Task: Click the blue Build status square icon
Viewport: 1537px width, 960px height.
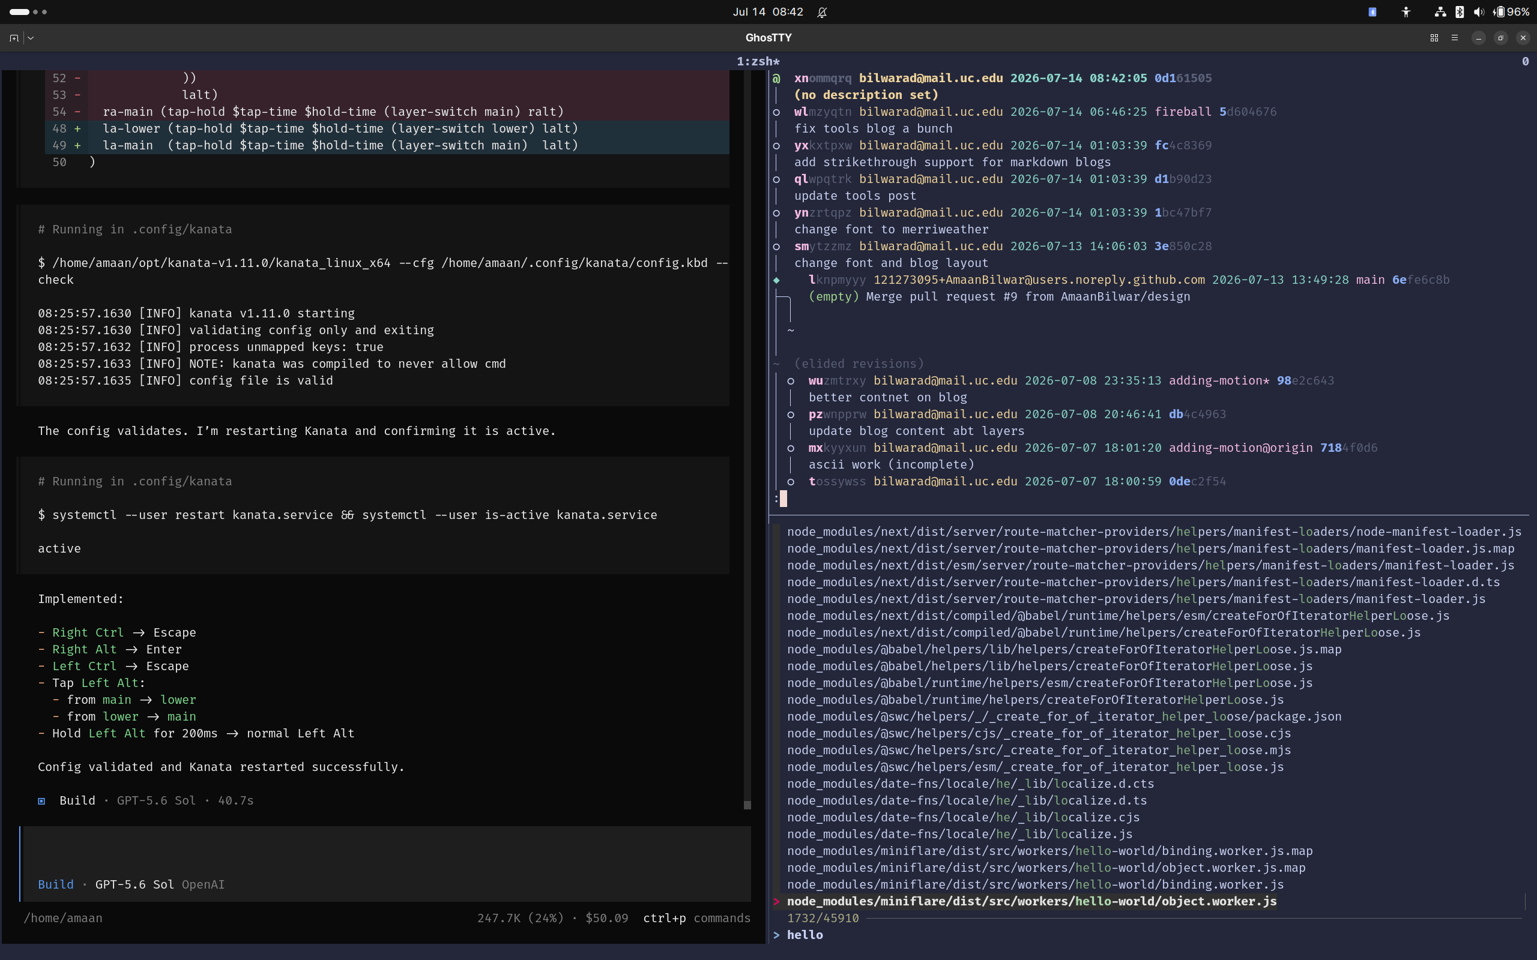Action: tap(41, 801)
